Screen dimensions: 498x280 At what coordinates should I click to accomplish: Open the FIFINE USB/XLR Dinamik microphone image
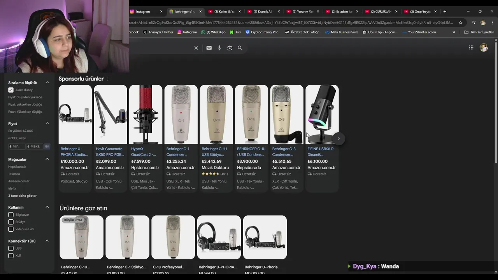322,114
